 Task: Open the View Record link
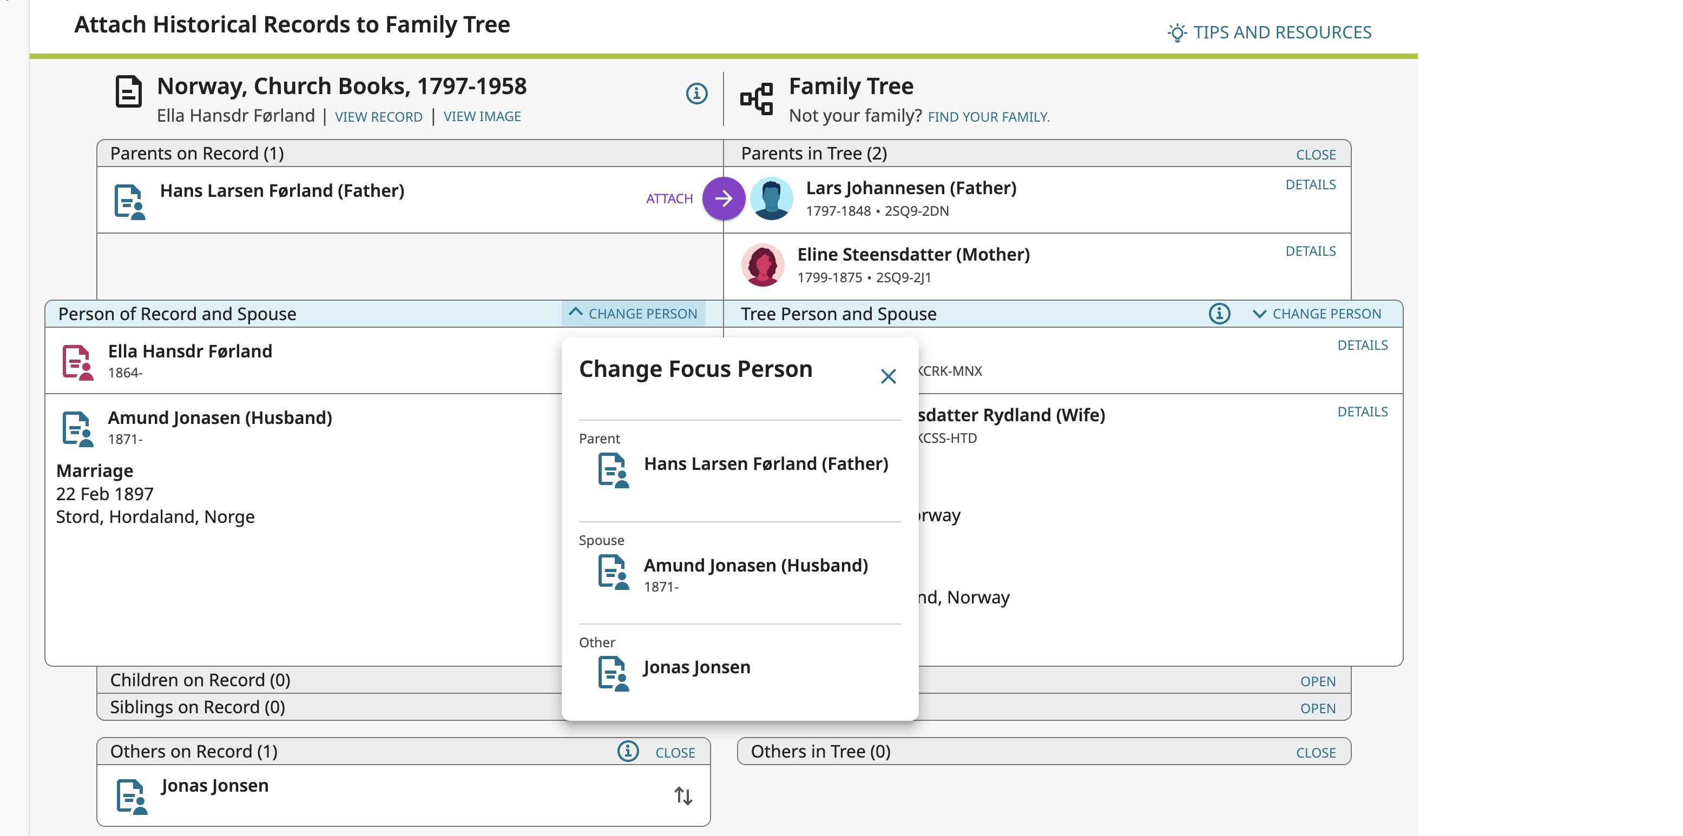point(378,117)
